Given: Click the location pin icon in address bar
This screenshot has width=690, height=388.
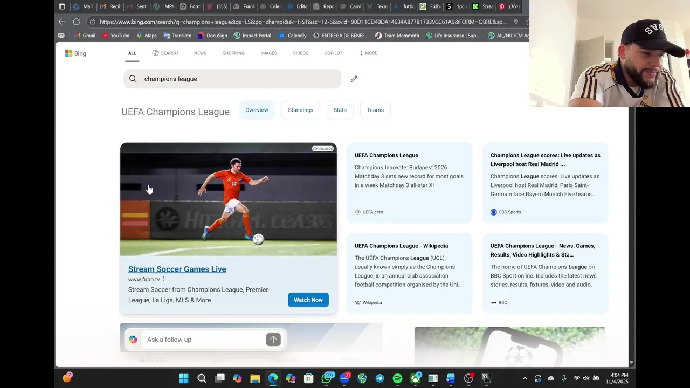Looking at the screenshot, I should [516, 22].
